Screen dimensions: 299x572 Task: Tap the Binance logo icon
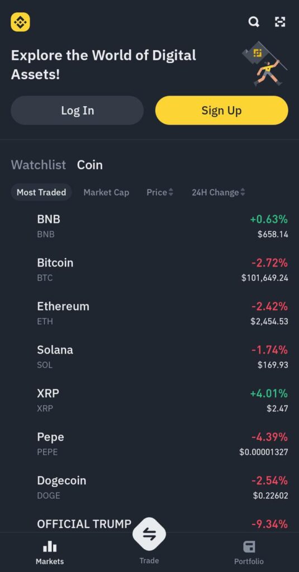click(21, 22)
